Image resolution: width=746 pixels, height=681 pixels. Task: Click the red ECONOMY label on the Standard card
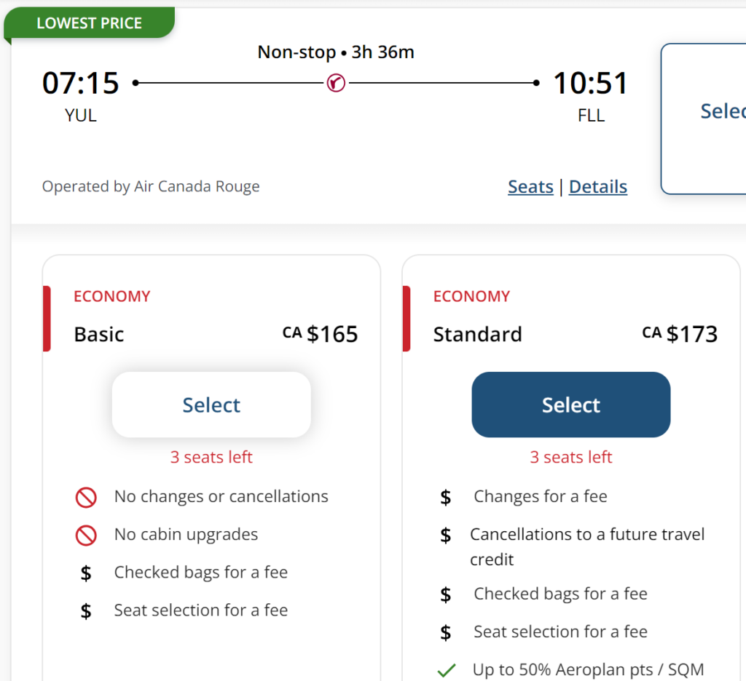click(x=471, y=296)
